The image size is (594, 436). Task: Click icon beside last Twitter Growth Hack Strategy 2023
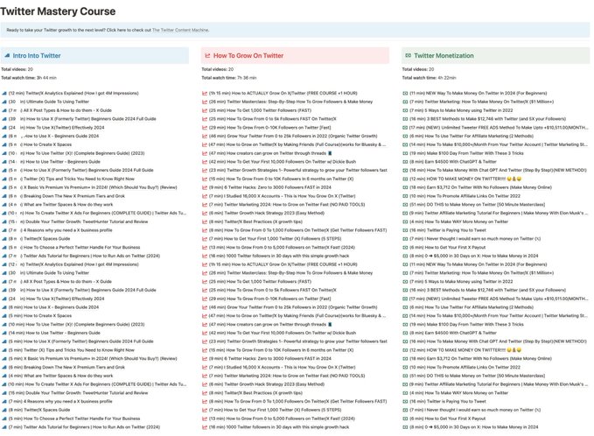coord(205,384)
